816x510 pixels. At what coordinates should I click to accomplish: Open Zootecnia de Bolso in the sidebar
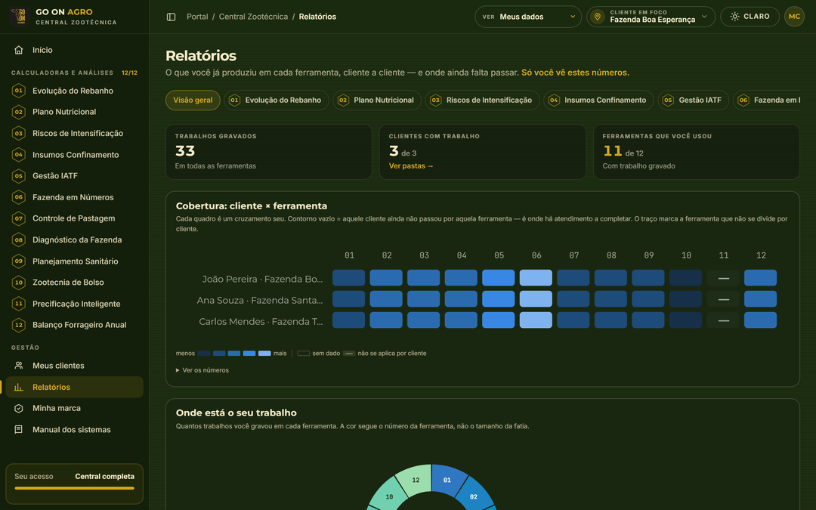(x=74, y=283)
